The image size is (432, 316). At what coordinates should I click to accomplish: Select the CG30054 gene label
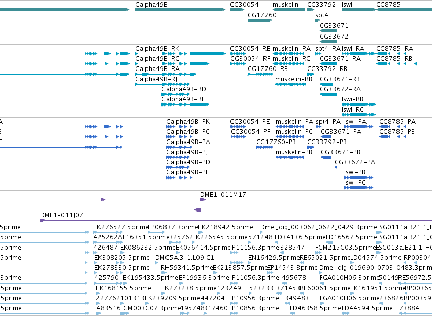click(x=244, y=5)
